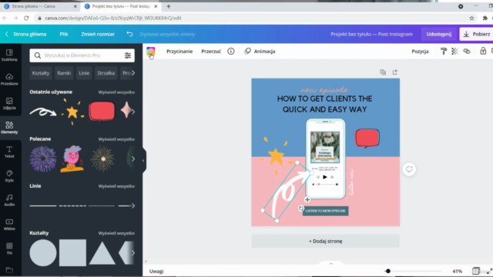This screenshot has width=493, height=277.
Task: Open the element color picker swatch
Action: (x=151, y=52)
